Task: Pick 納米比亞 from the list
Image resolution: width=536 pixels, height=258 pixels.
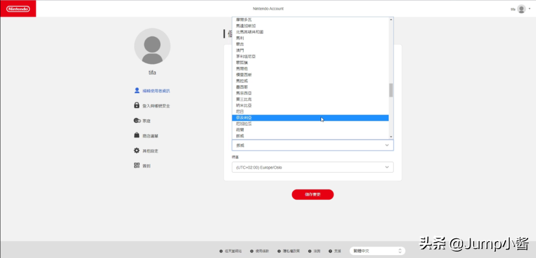Action: click(310, 105)
